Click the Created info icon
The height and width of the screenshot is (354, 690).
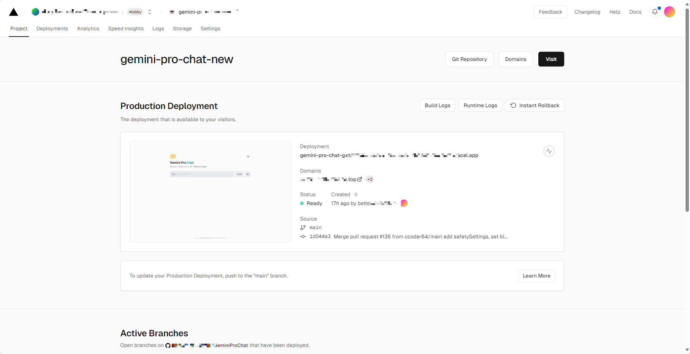[x=356, y=194]
